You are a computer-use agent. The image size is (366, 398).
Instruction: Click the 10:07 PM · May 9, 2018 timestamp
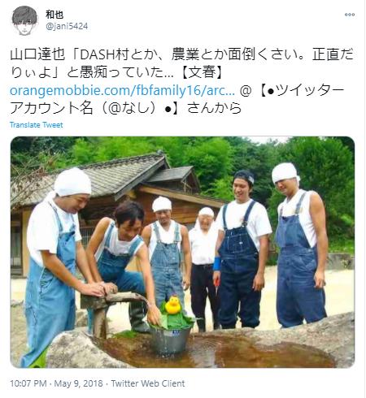[x=56, y=383]
